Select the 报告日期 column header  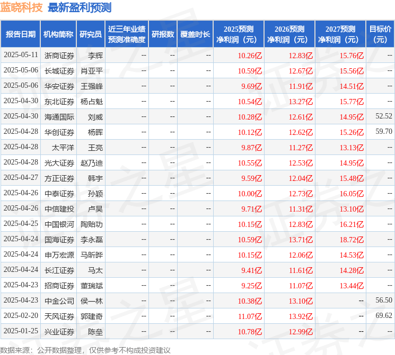tap(20, 34)
